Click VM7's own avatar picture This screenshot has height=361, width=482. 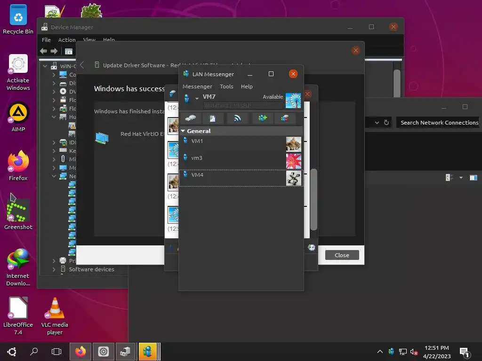[293, 101]
